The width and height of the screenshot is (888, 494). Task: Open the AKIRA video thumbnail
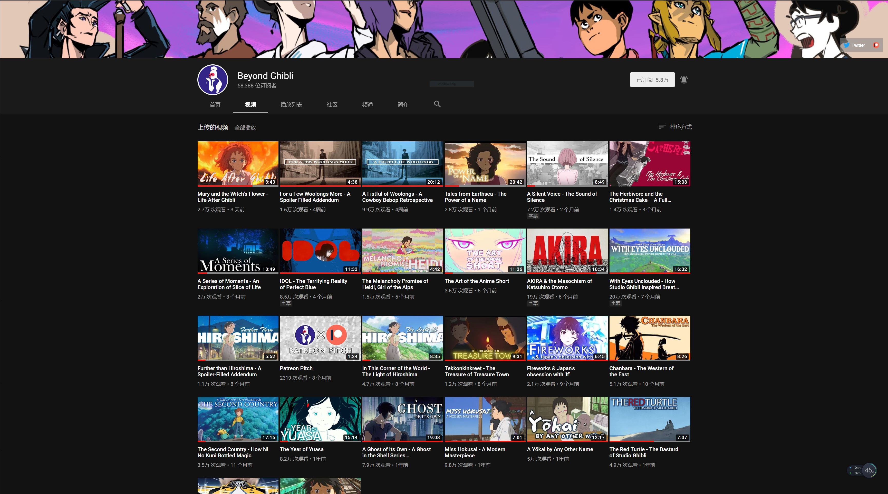coord(567,251)
